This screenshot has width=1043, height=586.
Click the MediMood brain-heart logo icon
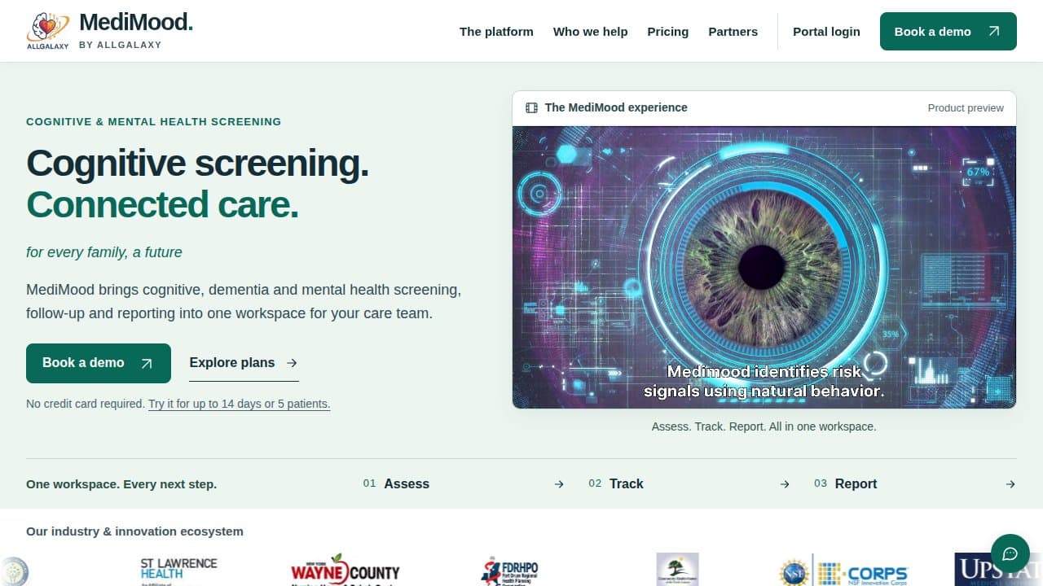[x=47, y=31]
